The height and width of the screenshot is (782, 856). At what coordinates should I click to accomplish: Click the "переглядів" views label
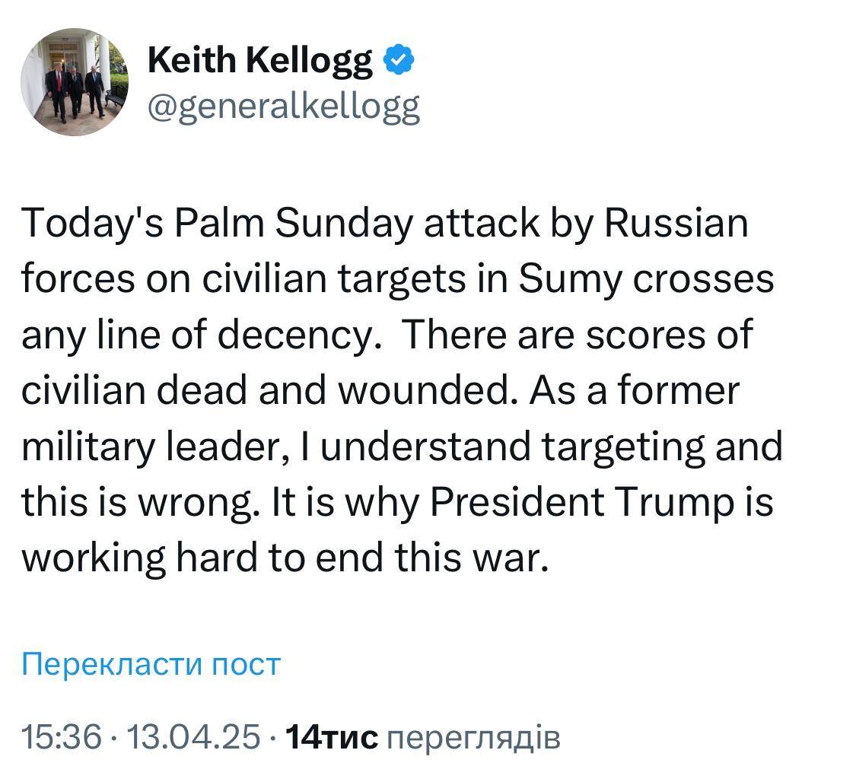473,736
